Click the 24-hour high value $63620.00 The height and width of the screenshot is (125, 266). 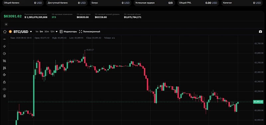82,17
